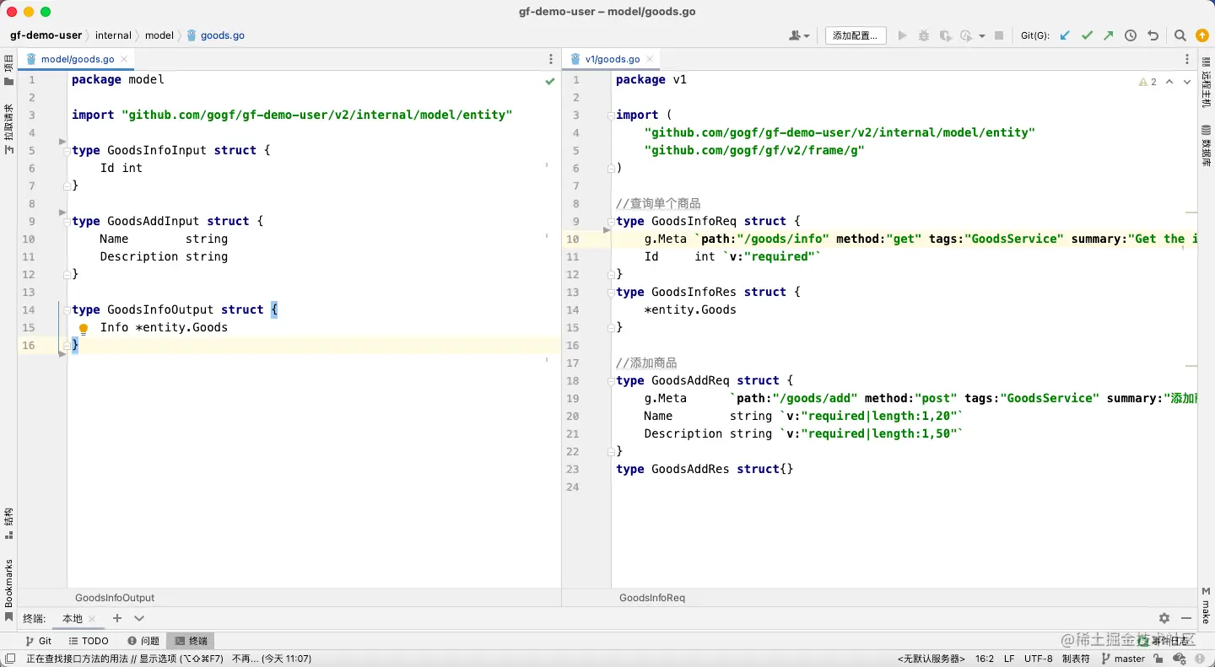This screenshot has height=667, width=1215.
Task: Open the 拉取请求 pull requests tool window
Action: tap(8, 129)
